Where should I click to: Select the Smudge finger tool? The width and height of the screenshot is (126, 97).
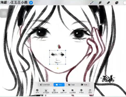click(x=100, y=3)
